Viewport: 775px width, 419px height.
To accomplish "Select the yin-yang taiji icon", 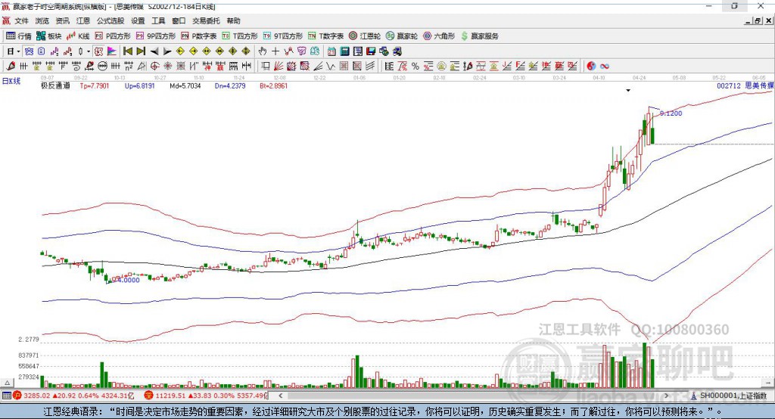I will pyautogui.click(x=591, y=66).
